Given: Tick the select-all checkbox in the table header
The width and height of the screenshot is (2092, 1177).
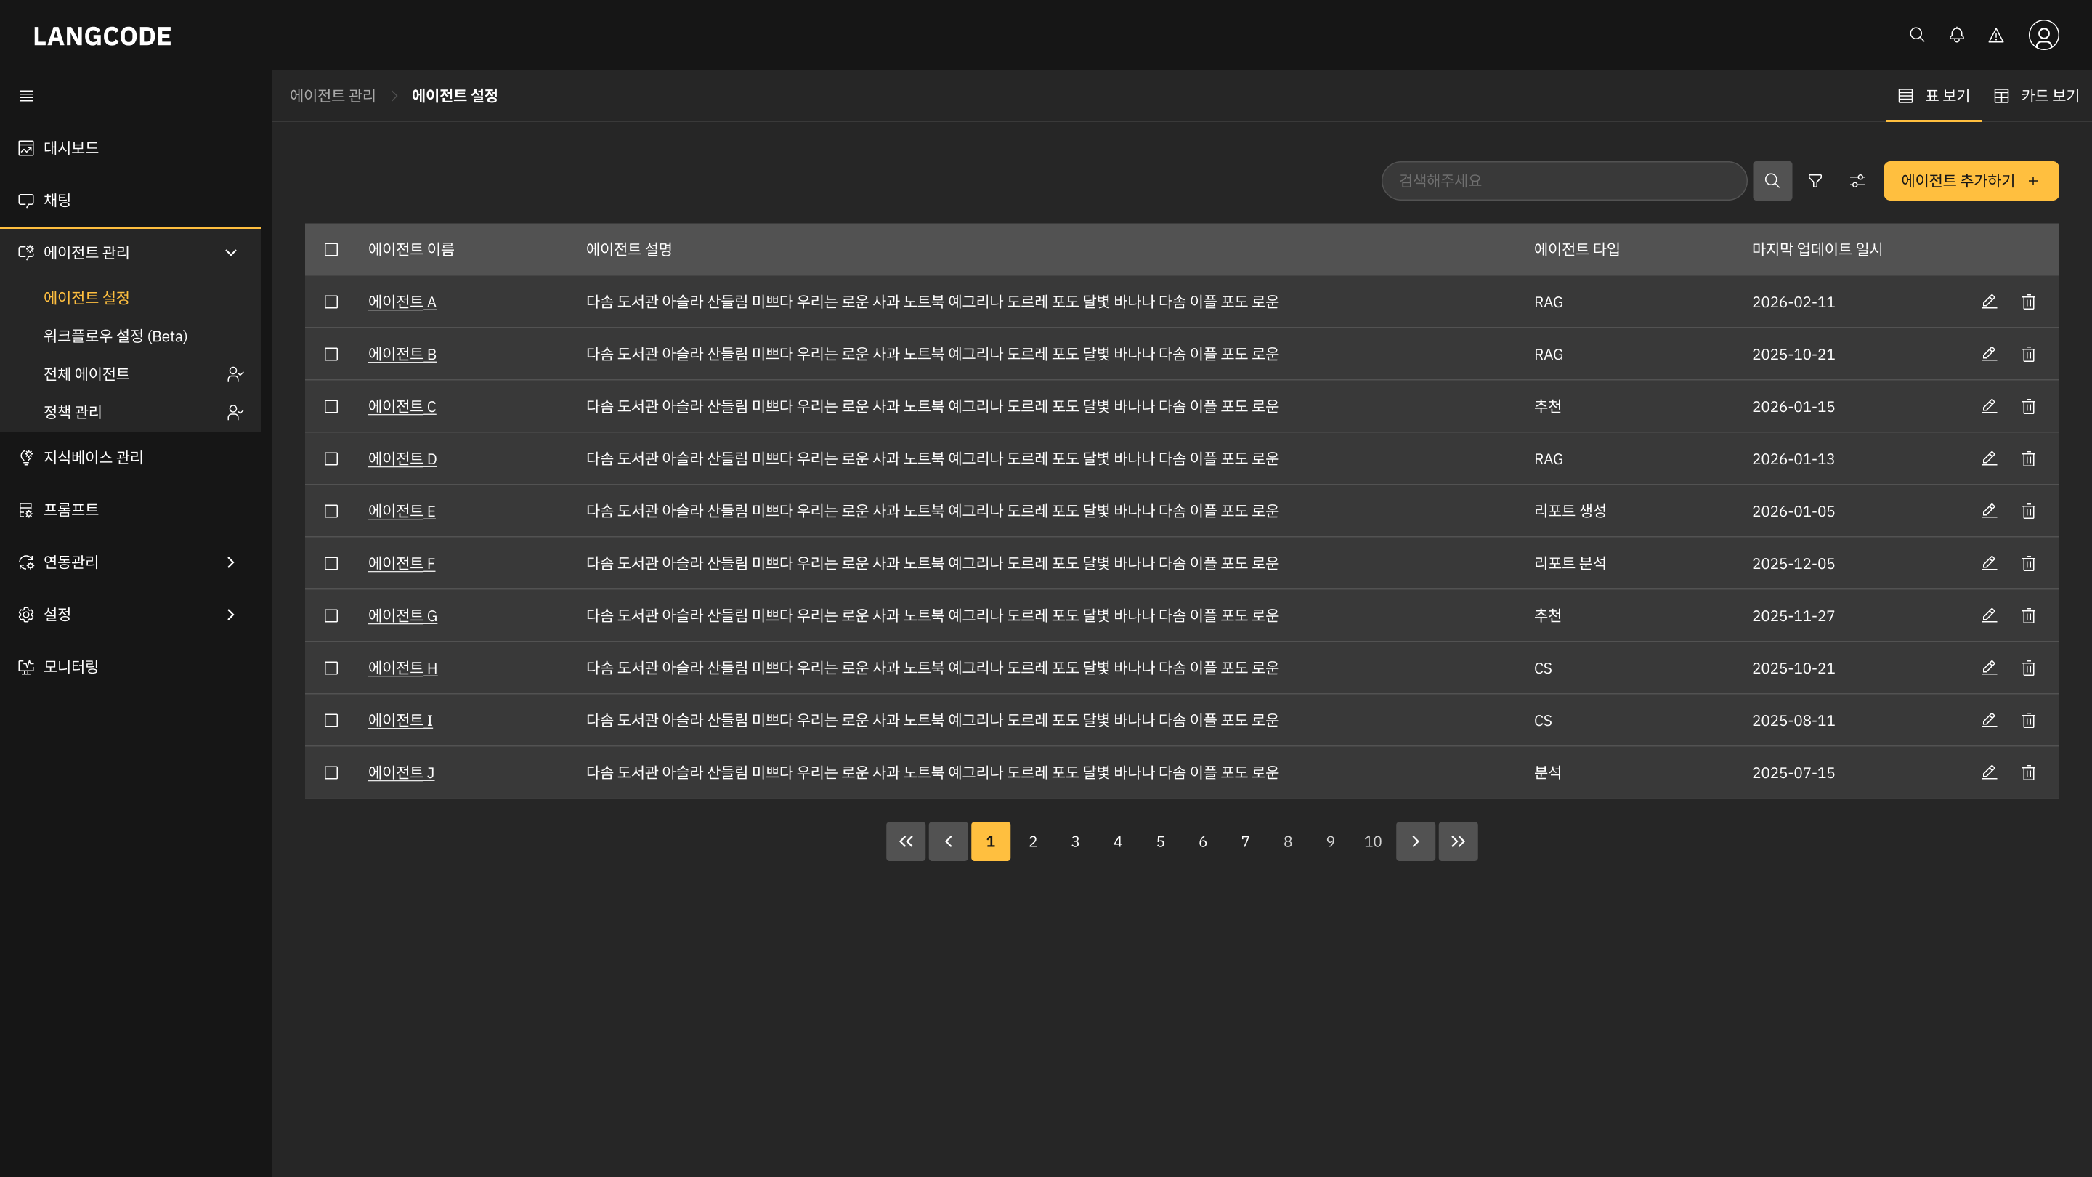Looking at the screenshot, I should (331, 249).
